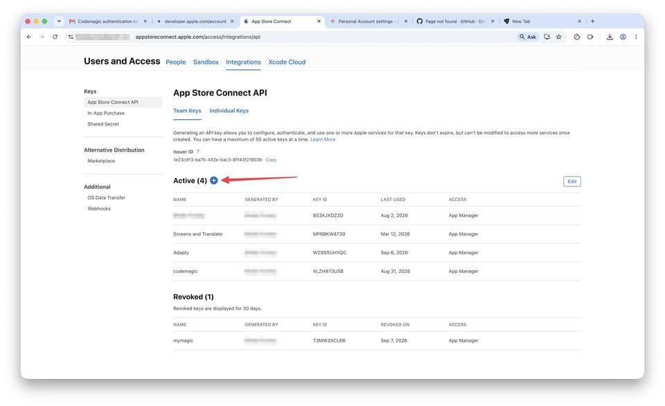Switch to Individual Keys tab
The width and height of the screenshot is (665, 406).
click(229, 111)
